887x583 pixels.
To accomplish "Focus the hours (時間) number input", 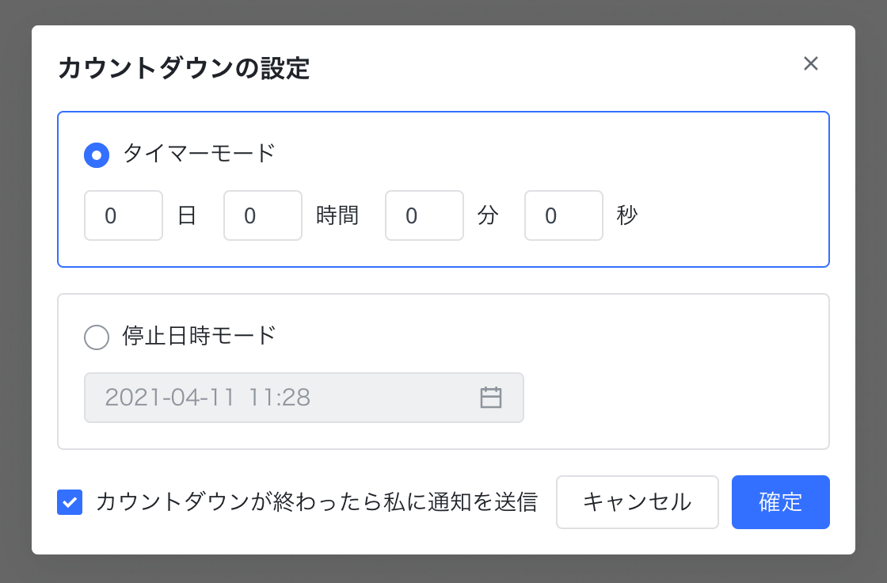I will (x=263, y=215).
